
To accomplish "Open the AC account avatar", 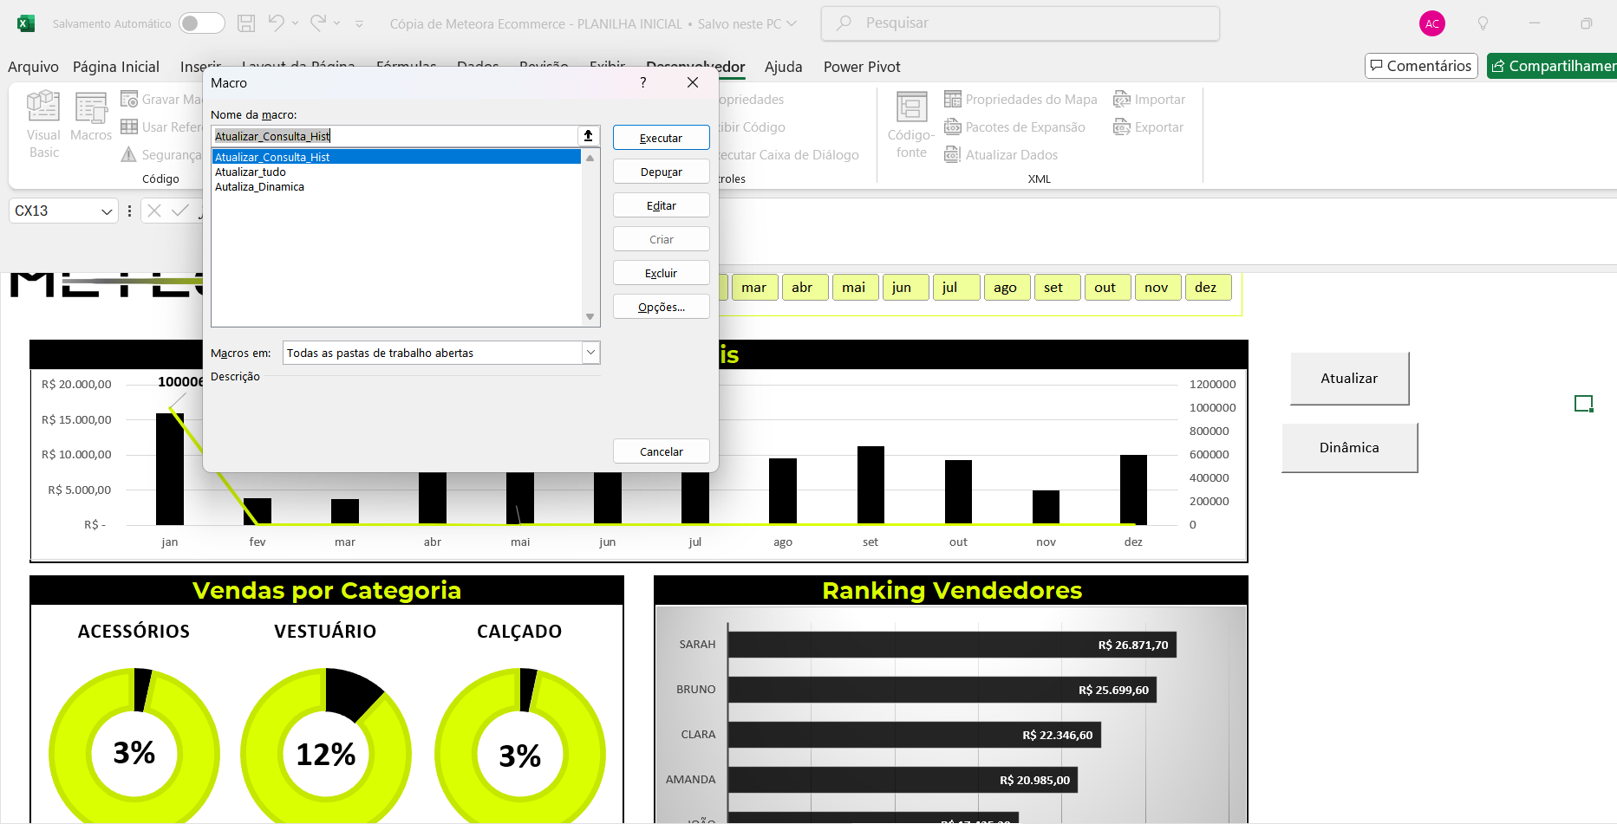I will 1432,23.
